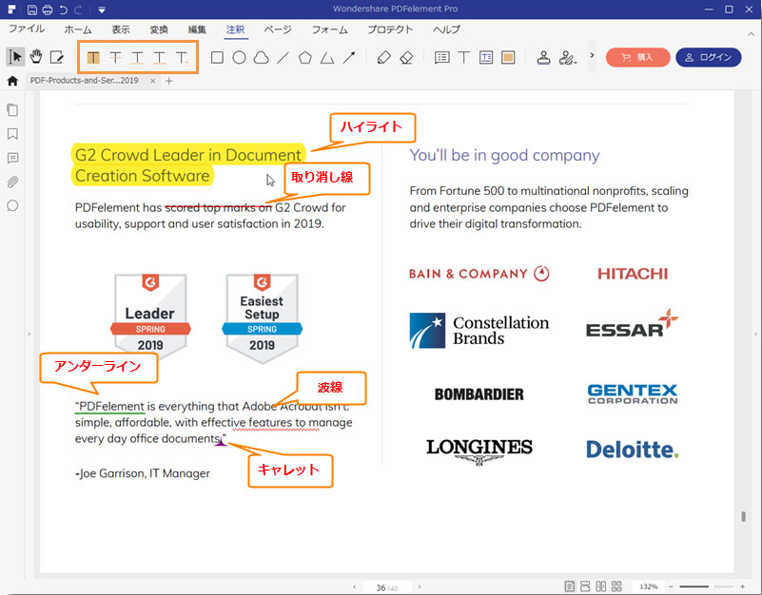Select the PDF-Products-and-Ser...2019 document tab
The image size is (762, 595).
coord(85,81)
